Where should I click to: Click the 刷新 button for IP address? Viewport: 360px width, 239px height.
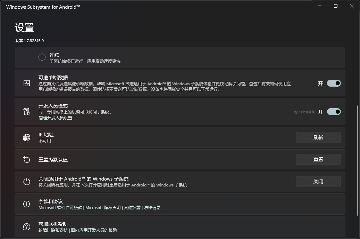click(318, 137)
